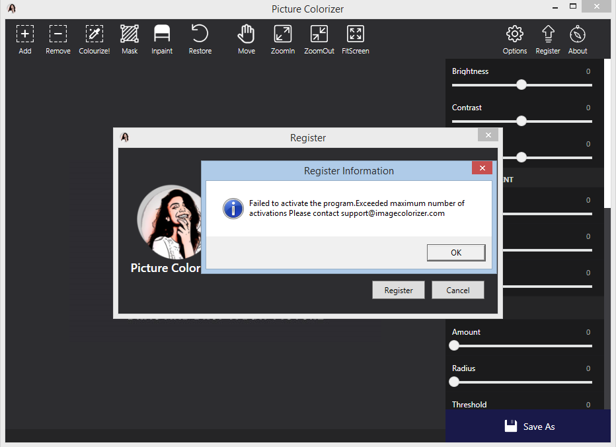Screen dimensions: 616x447
Task: Click the Amount value "0"
Action: (x=588, y=332)
